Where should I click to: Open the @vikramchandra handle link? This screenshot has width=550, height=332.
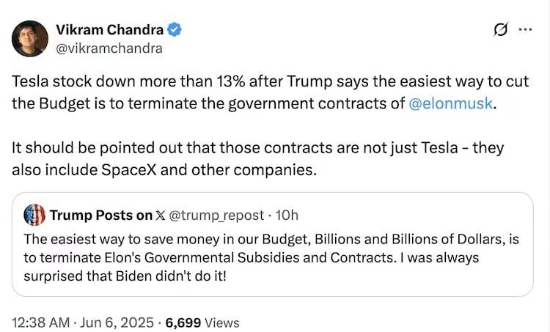point(109,48)
